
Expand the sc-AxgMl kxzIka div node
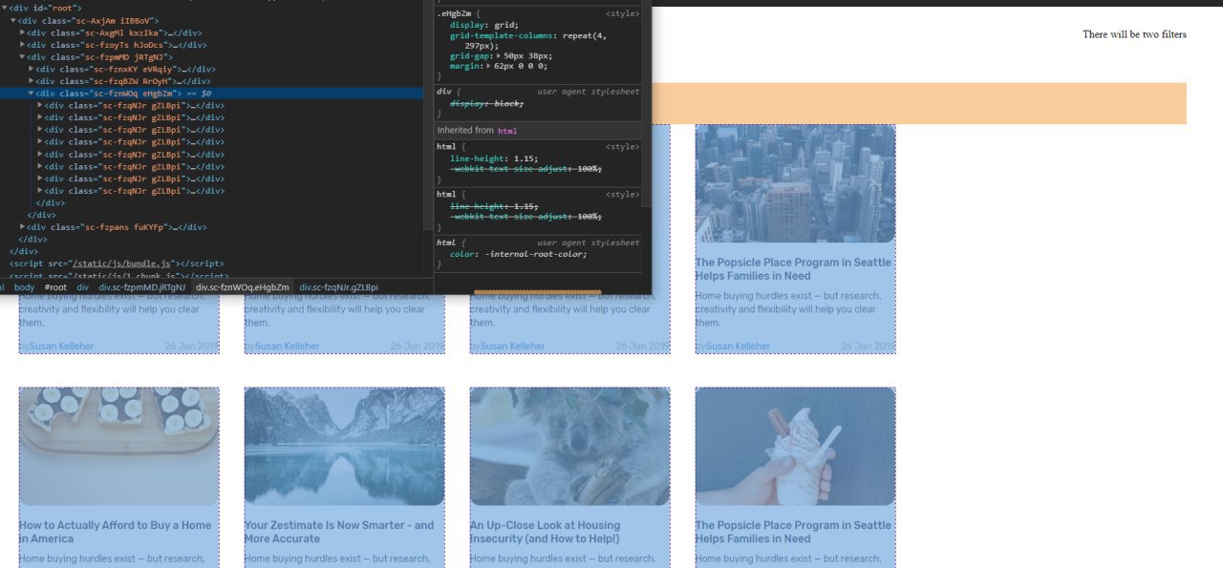pyautogui.click(x=23, y=32)
